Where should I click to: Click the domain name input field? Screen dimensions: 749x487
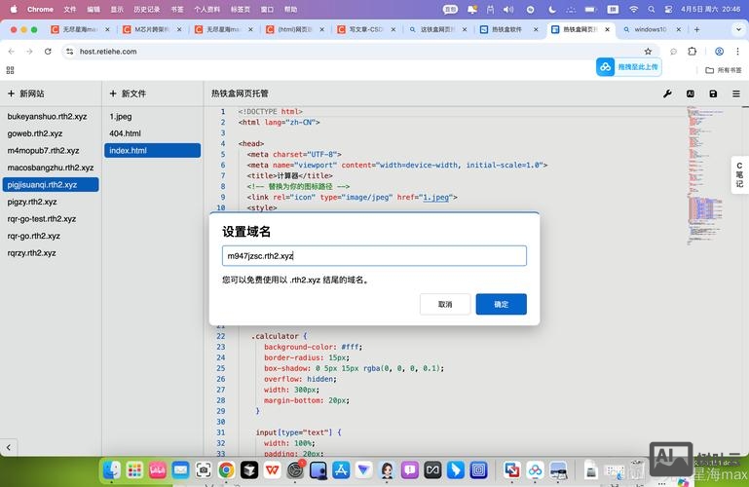pos(374,256)
